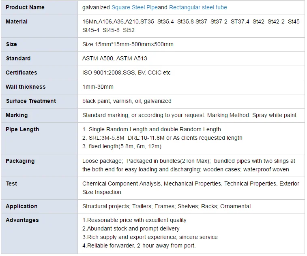Click the Product Name row label
Viewport: 307px width, 256px height.
(25, 7)
